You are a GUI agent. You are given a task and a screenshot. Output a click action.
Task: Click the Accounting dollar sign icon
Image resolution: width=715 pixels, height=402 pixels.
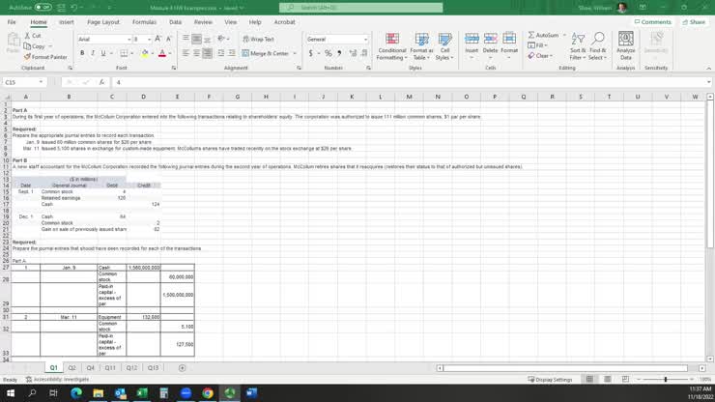click(x=310, y=53)
